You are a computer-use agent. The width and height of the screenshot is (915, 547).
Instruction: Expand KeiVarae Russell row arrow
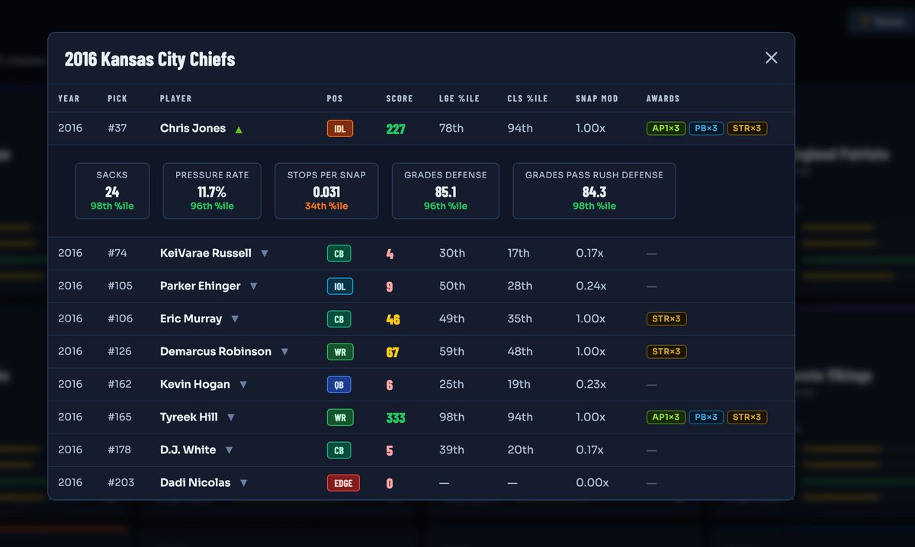(x=265, y=253)
